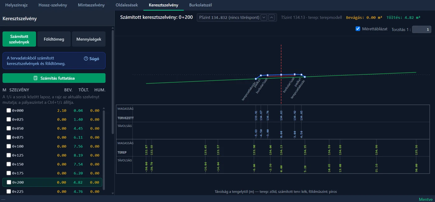
Task: Toggle the Mérettáblázat checkbox
Action: tap(358, 29)
